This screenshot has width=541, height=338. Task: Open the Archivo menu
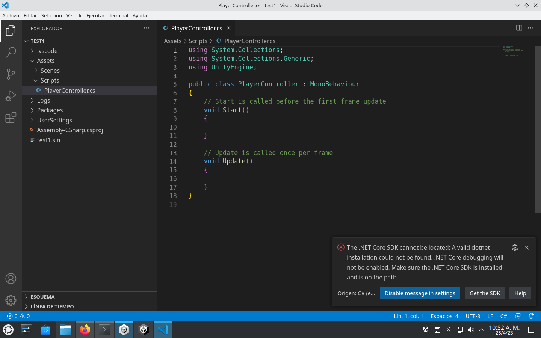(x=11, y=15)
